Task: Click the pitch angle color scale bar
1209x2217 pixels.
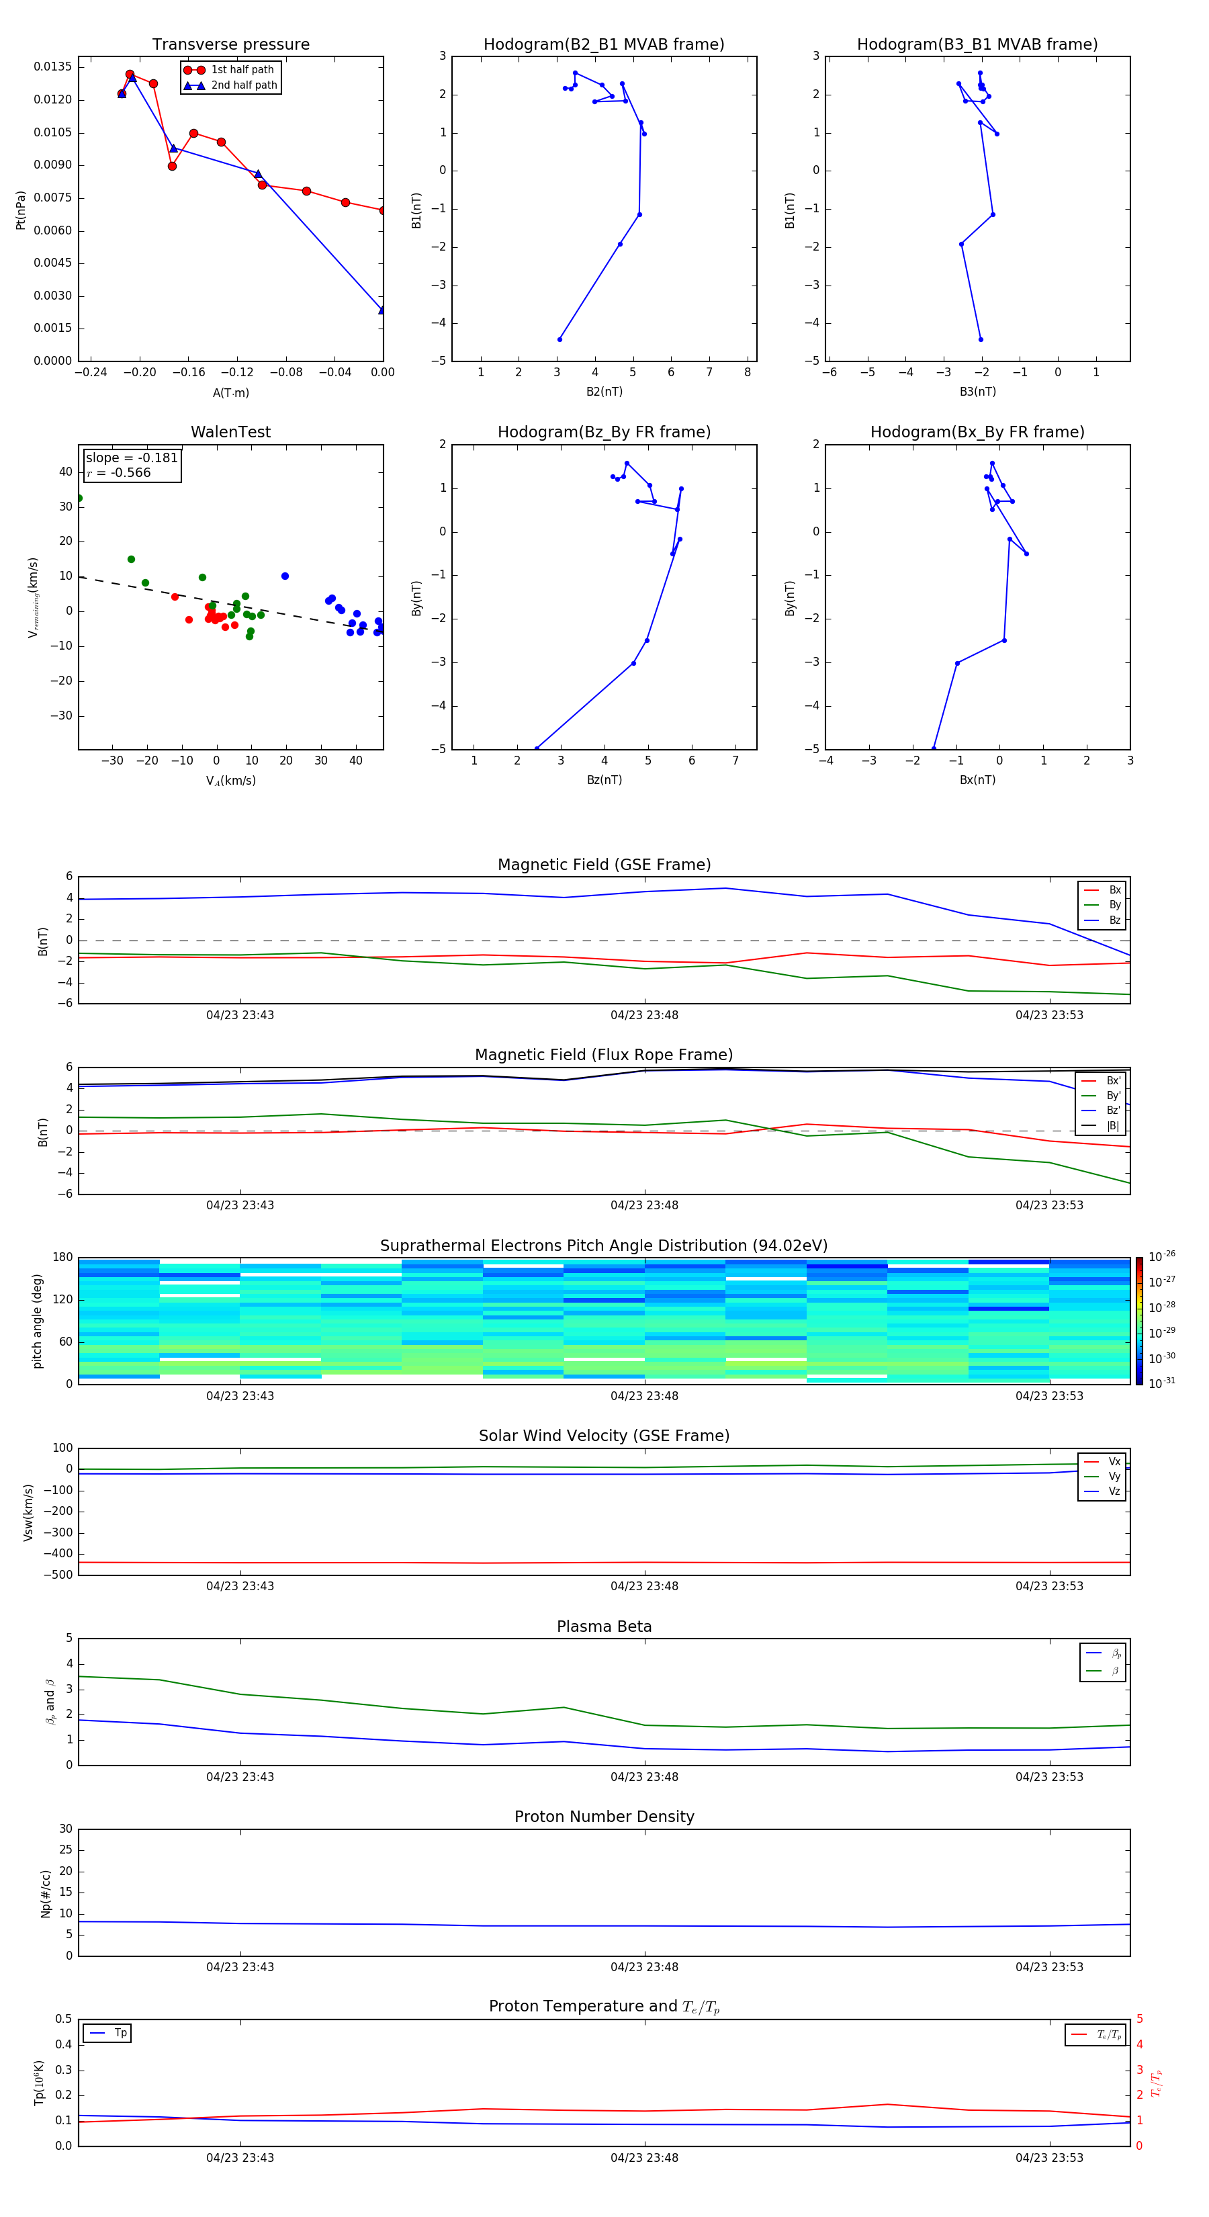Action: pyautogui.click(x=1139, y=1321)
